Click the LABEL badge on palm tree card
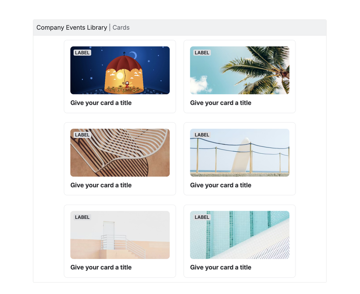The height and width of the screenshot is (294, 360). (x=202, y=53)
